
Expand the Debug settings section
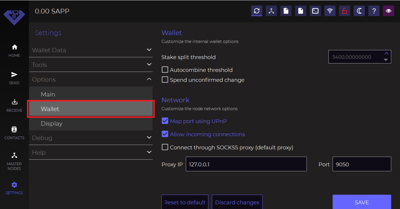(91, 138)
